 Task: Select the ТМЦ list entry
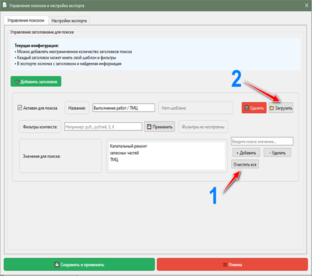(114, 159)
